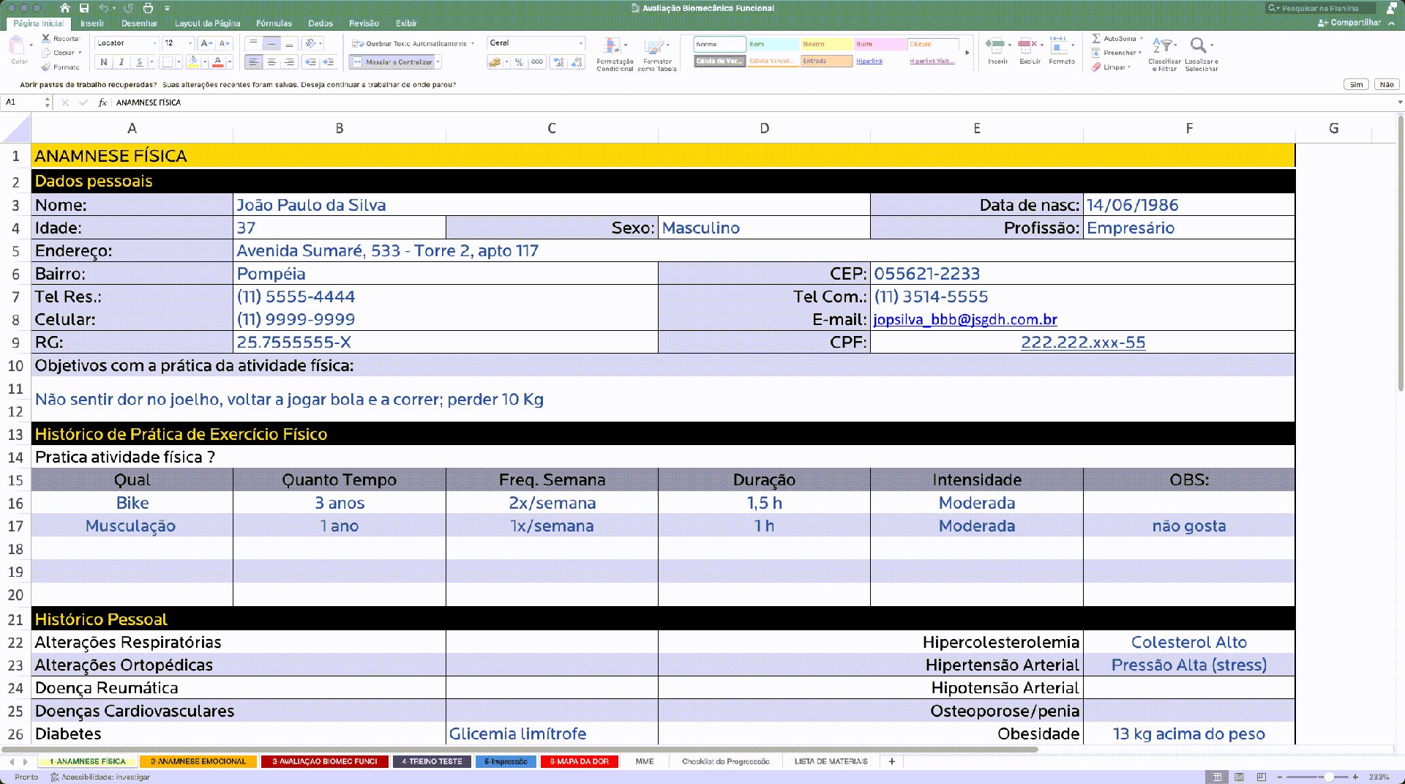Click the percent style icon
This screenshot has width=1405, height=784.
(519, 62)
